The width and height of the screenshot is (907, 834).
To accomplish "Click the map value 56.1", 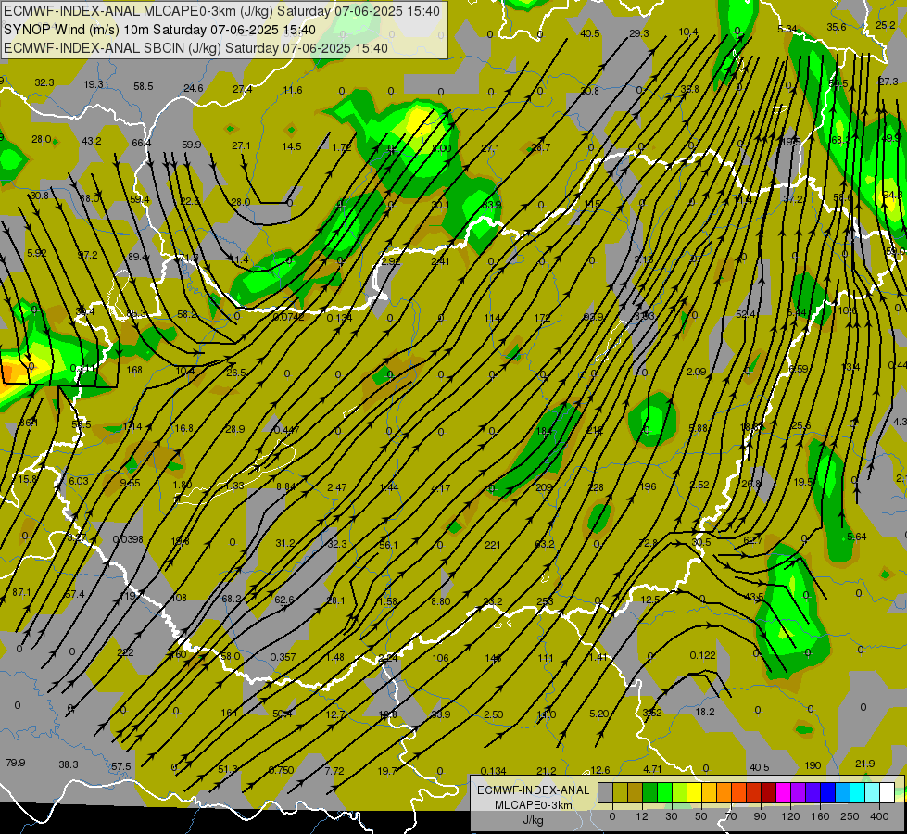I will pyautogui.click(x=388, y=545).
